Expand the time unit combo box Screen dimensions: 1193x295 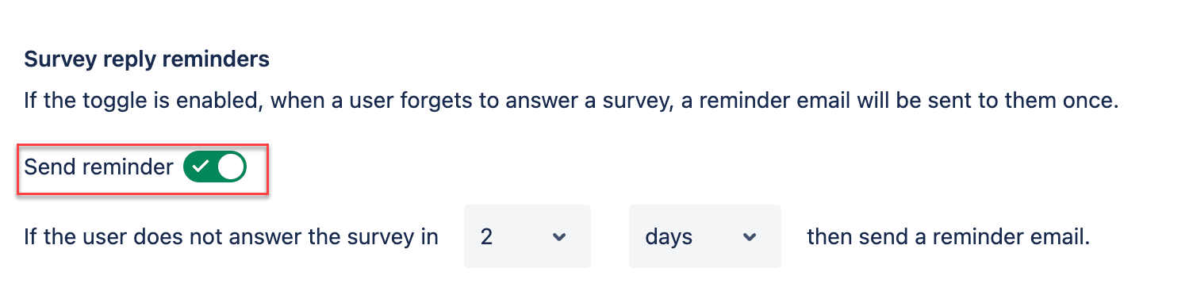(705, 236)
